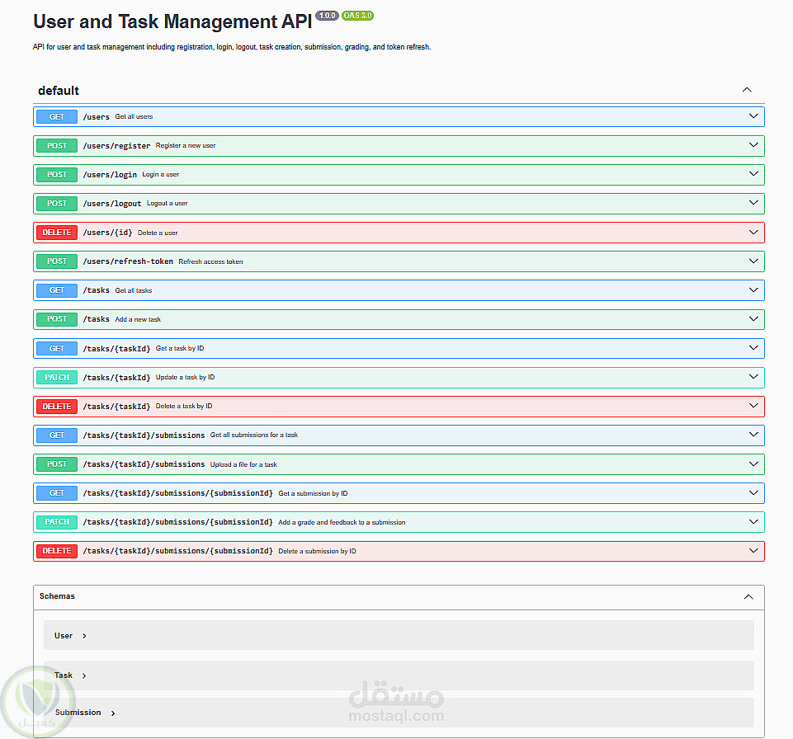Screen dimensions: 793x739
Task: Click the 'Update a task by ID' summary
Action: click(185, 378)
